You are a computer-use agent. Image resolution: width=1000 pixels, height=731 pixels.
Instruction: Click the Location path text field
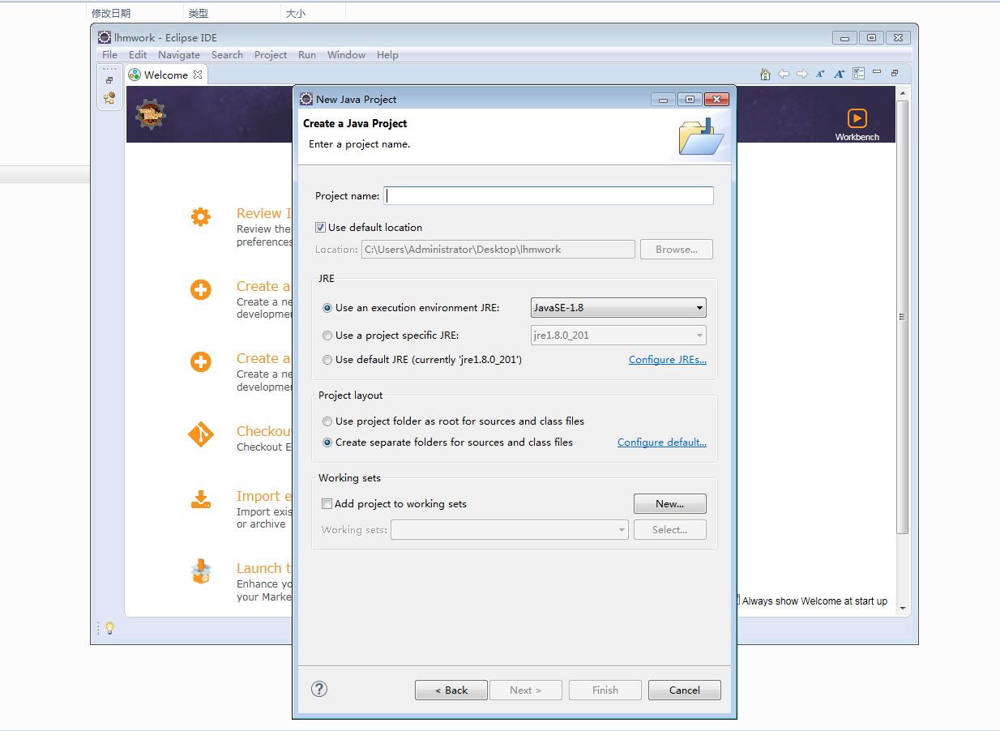498,250
